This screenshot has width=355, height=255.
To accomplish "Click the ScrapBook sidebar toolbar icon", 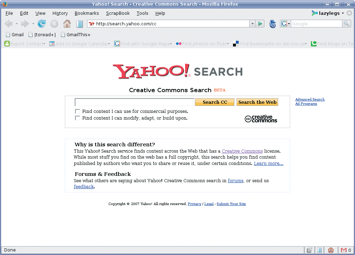I will coord(79,24).
